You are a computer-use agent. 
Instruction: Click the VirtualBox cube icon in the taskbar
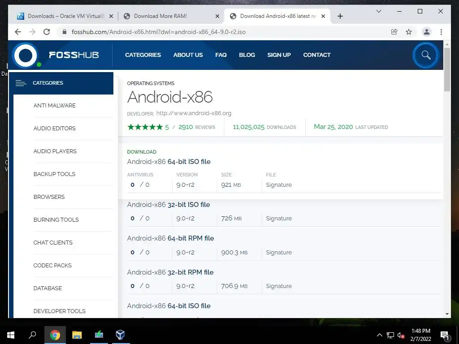(x=120, y=335)
